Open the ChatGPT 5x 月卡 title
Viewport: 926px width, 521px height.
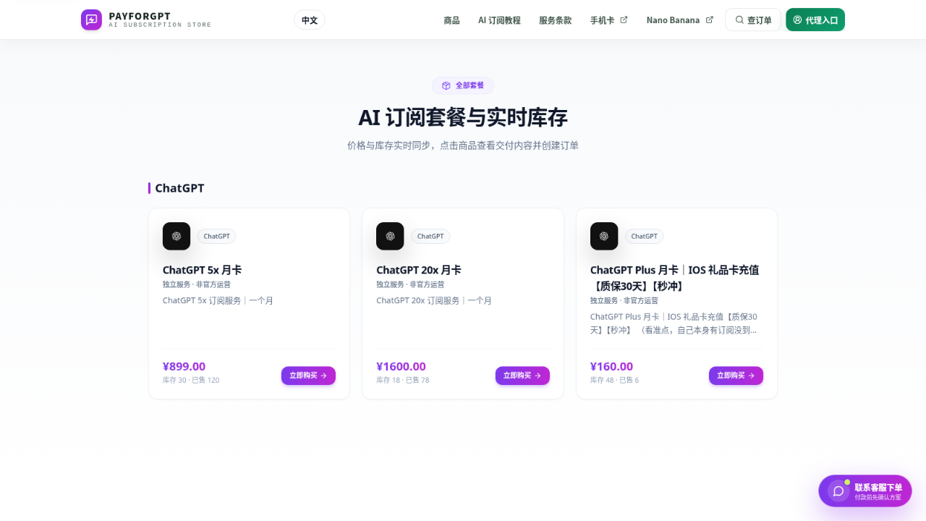202,270
